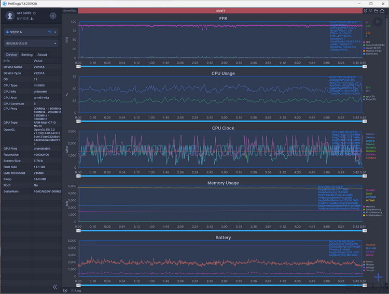389x294 pixels.
Task: Start recording with the round play button
Action: [x=378, y=22]
